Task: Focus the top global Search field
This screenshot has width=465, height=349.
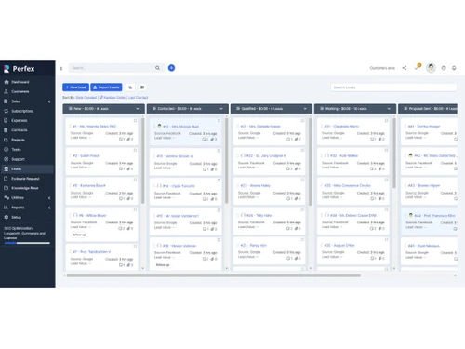Action: (x=112, y=68)
